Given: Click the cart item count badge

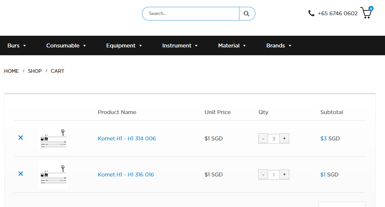Looking at the screenshot, I should [370, 9].
